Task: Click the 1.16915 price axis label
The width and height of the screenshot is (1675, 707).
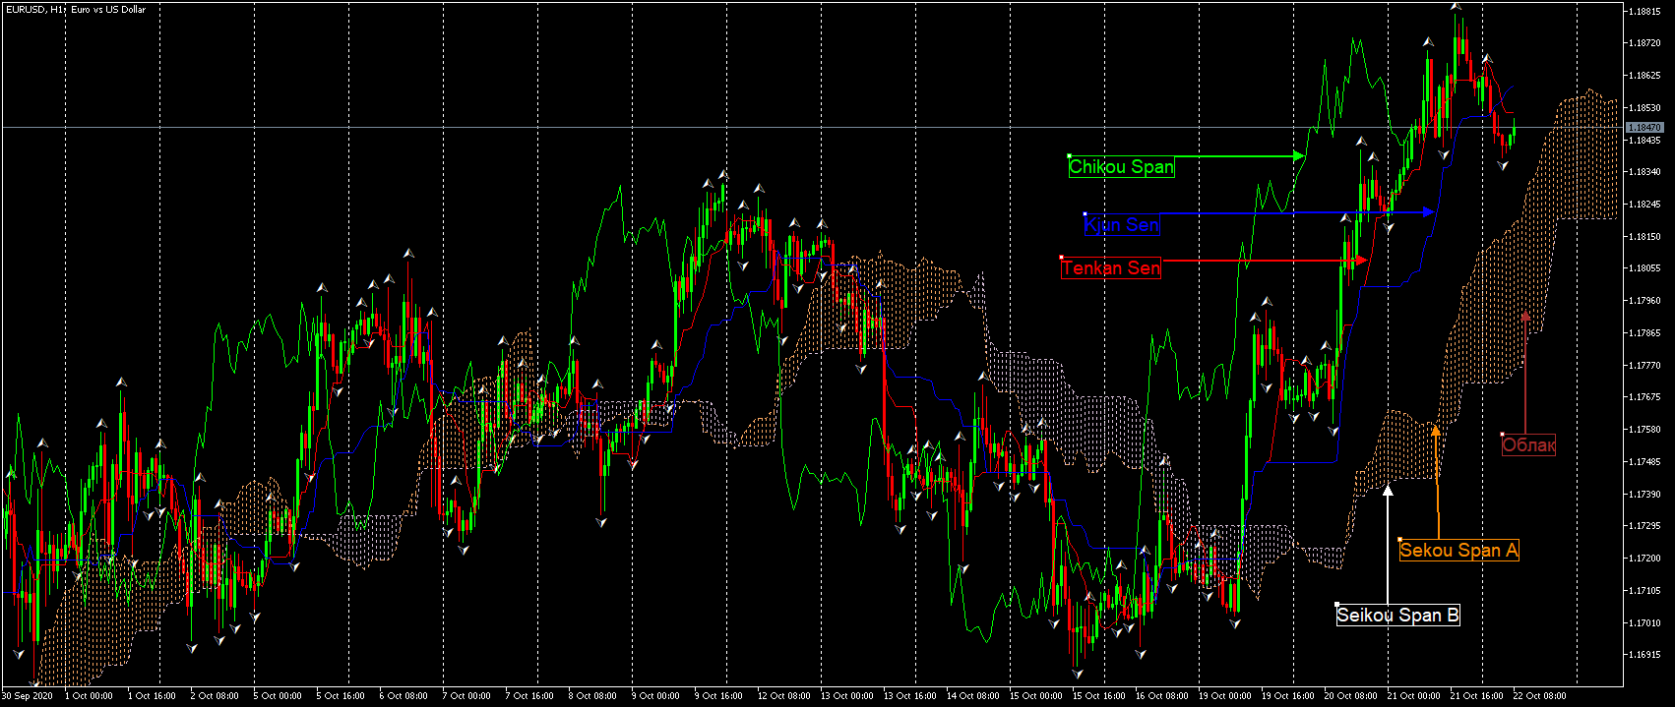Action: [1644, 655]
